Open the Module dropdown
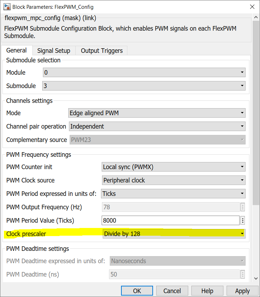 144,73
